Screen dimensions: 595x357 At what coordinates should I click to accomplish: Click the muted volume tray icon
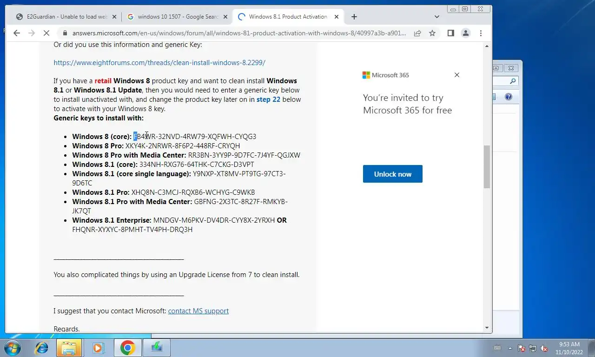pyautogui.click(x=544, y=348)
